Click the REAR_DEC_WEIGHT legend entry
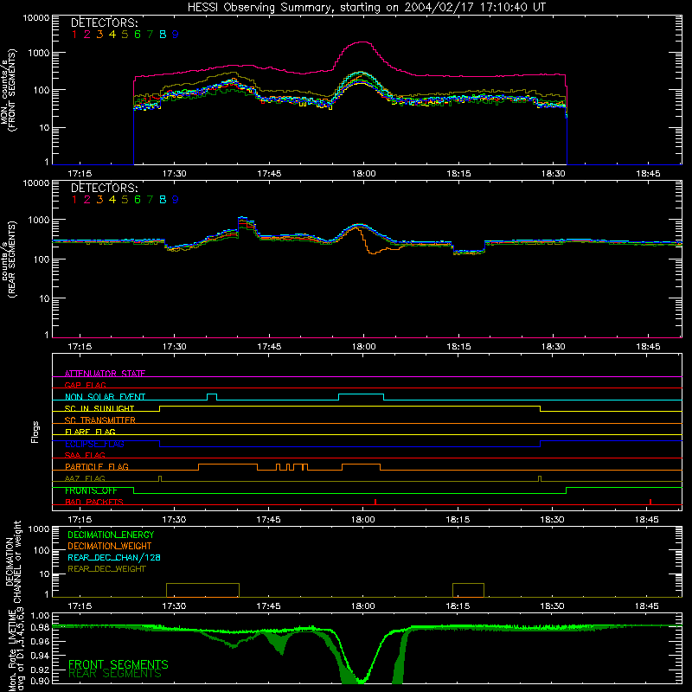 click(106, 569)
